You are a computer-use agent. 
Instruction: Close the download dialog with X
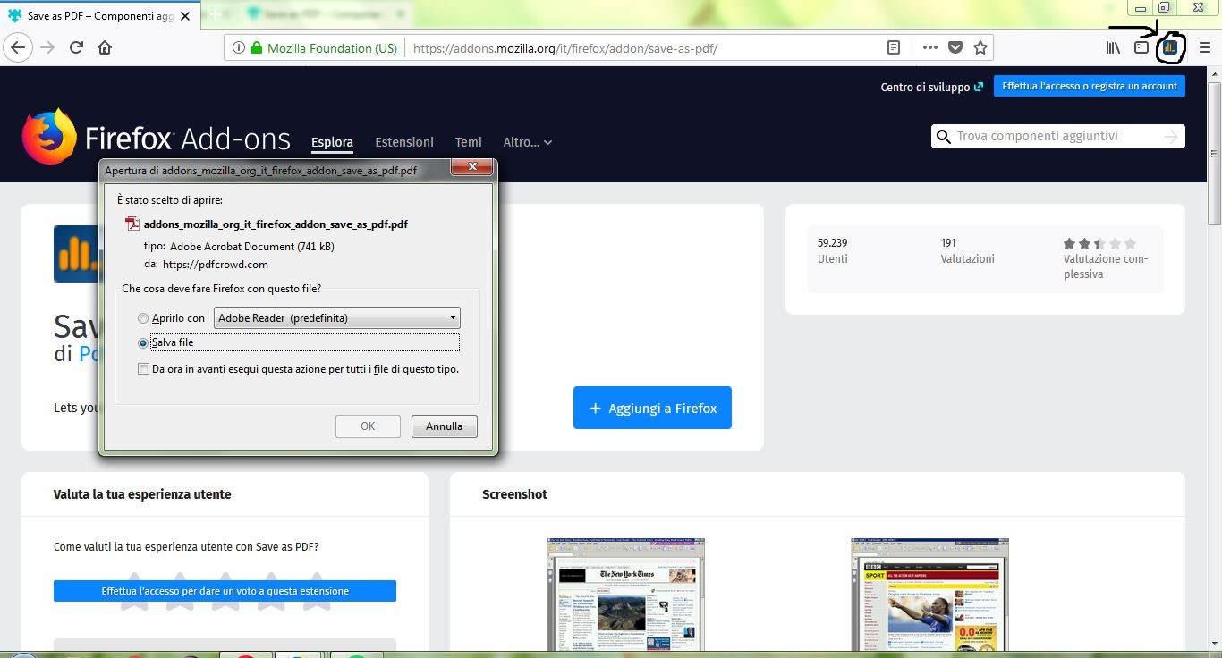tap(471, 167)
